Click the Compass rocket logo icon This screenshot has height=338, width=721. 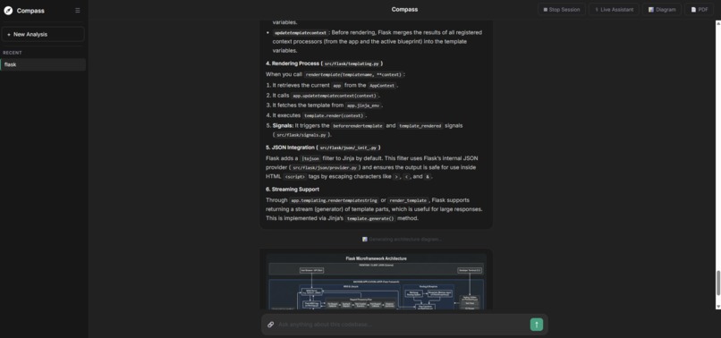tap(8, 11)
